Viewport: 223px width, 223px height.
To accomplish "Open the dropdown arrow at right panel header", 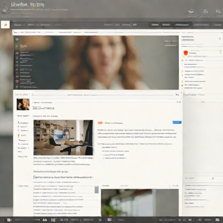I will (220, 39).
